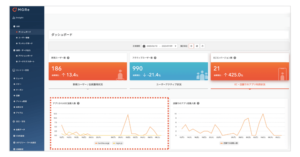
Task: Expand the CMS設定 sidebar section
Action: point(14,136)
